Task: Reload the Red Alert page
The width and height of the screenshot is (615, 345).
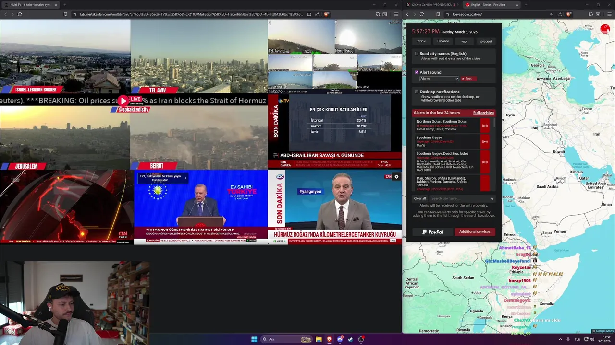Action: click(x=421, y=14)
